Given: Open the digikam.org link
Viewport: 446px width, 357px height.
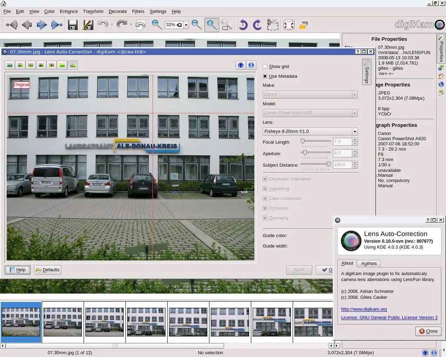Looking at the screenshot, I should click(x=364, y=309).
